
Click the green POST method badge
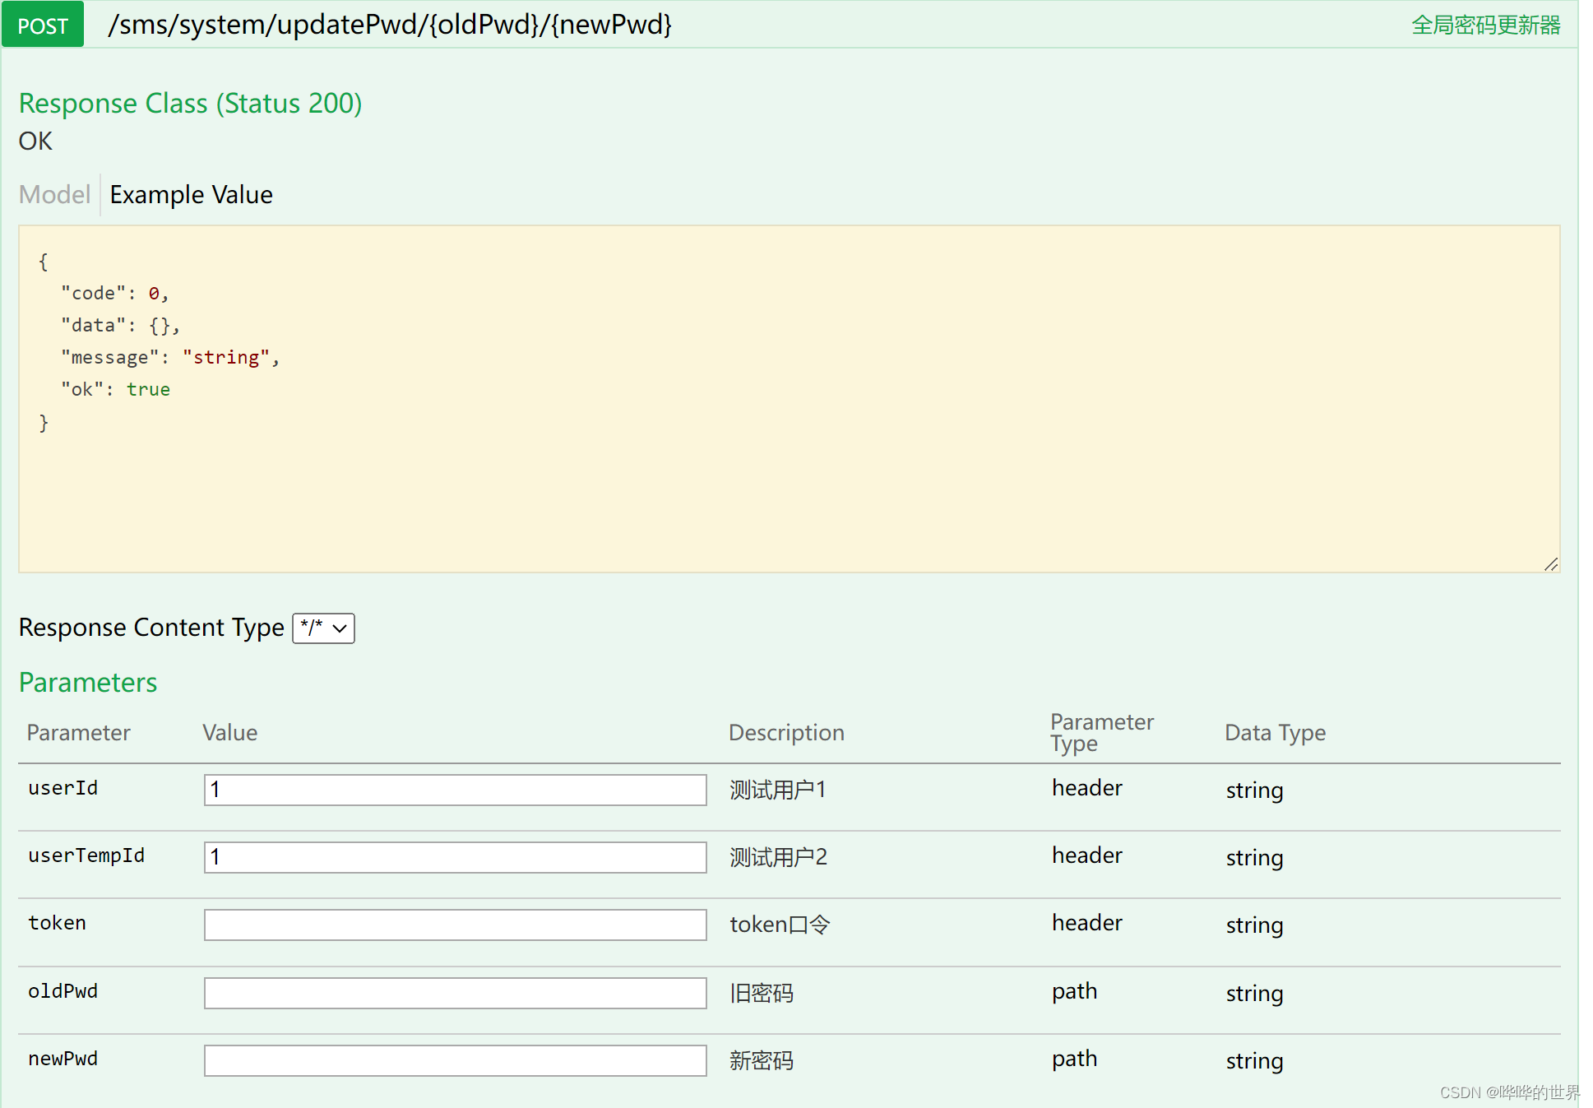[43, 25]
